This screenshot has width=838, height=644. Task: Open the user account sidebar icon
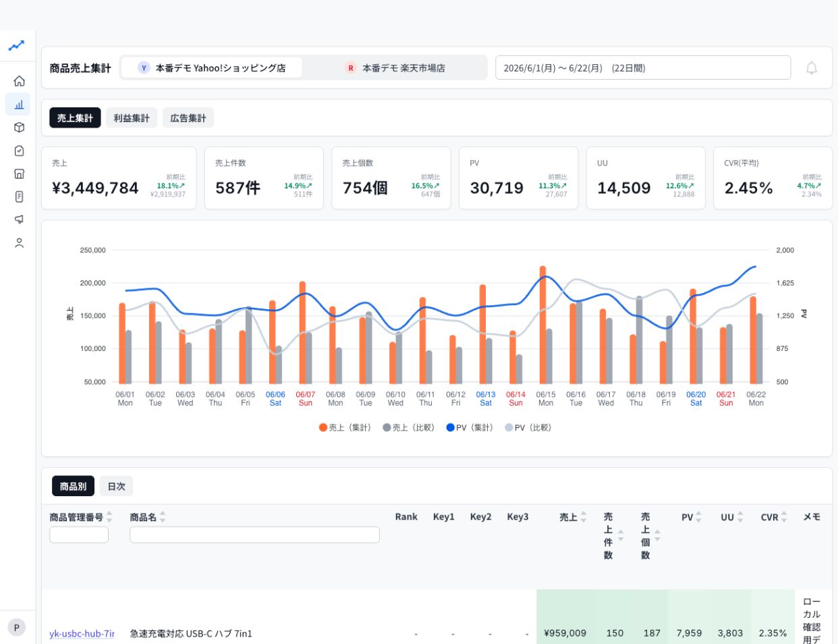point(19,243)
